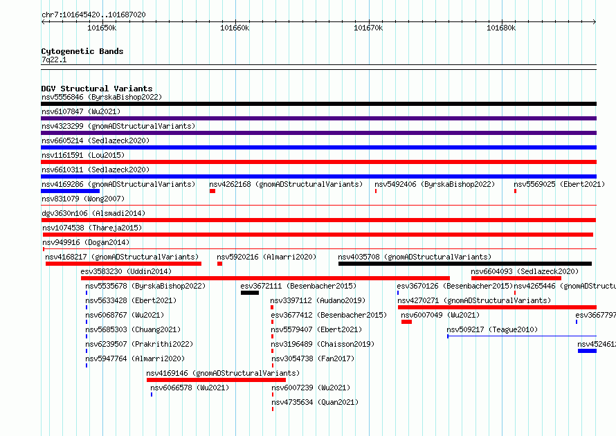
Task: Select the nsv4262168 gnomAD variant label
Action: pos(286,184)
